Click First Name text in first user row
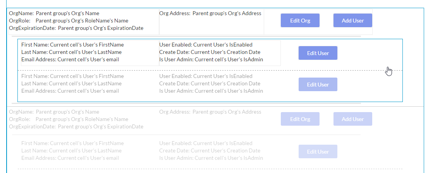 coord(72,45)
